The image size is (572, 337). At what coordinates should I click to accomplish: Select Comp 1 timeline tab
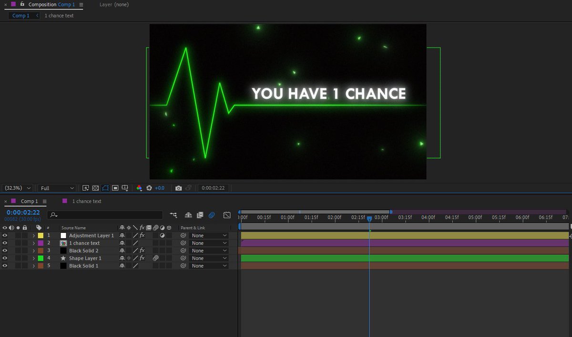click(x=29, y=202)
